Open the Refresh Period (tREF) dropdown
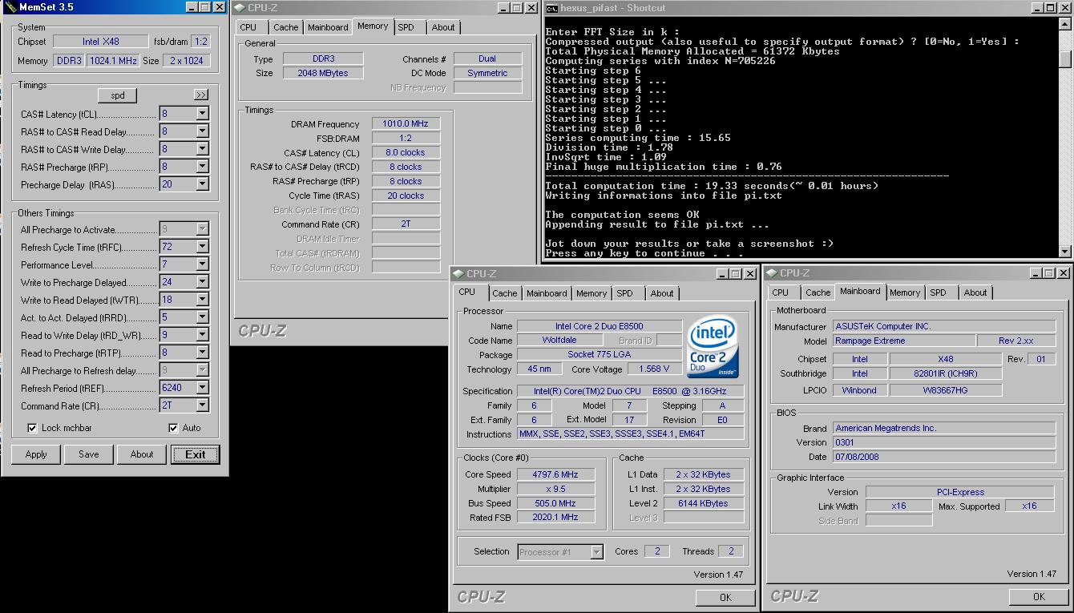Screen dimensions: 1074x613 pyautogui.click(x=202, y=388)
